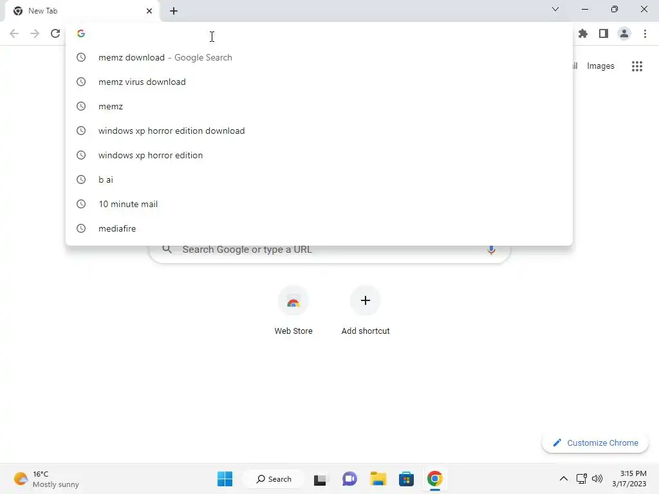This screenshot has width=659, height=494.
Task: Select the "memz virus download" suggestion
Action: pyautogui.click(x=319, y=82)
